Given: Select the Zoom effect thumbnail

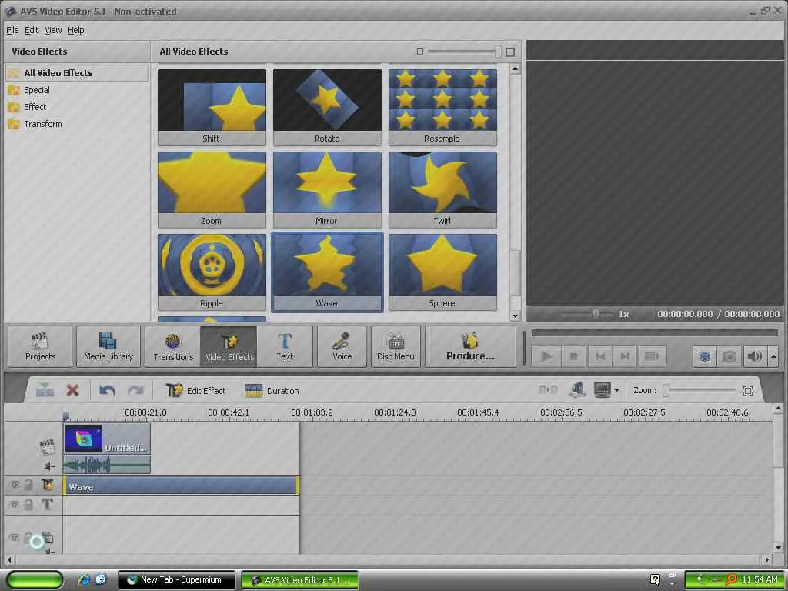Looking at the screenshot, I should 212,189.
